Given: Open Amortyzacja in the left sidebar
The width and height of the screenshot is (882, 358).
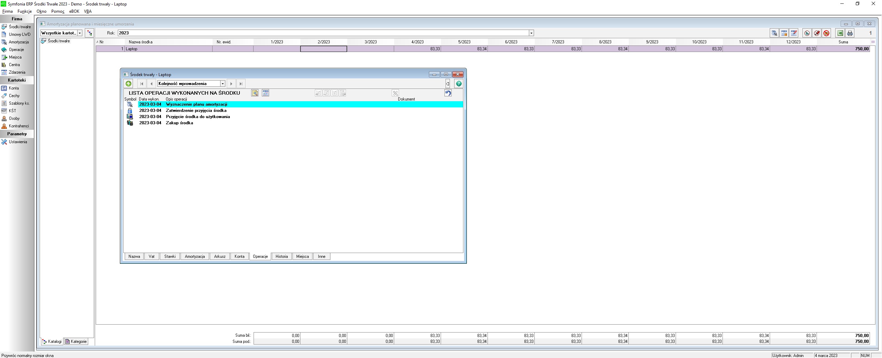Looking at the screenshot, I should click(x=19, y=42).
